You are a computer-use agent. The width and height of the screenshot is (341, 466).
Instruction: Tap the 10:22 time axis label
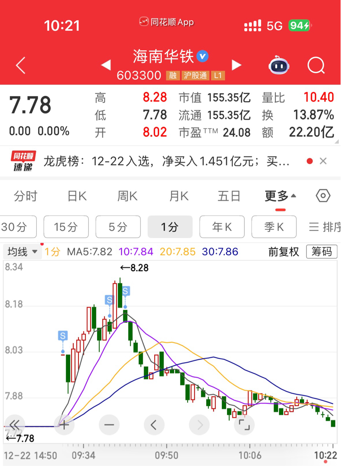(325, 455)
